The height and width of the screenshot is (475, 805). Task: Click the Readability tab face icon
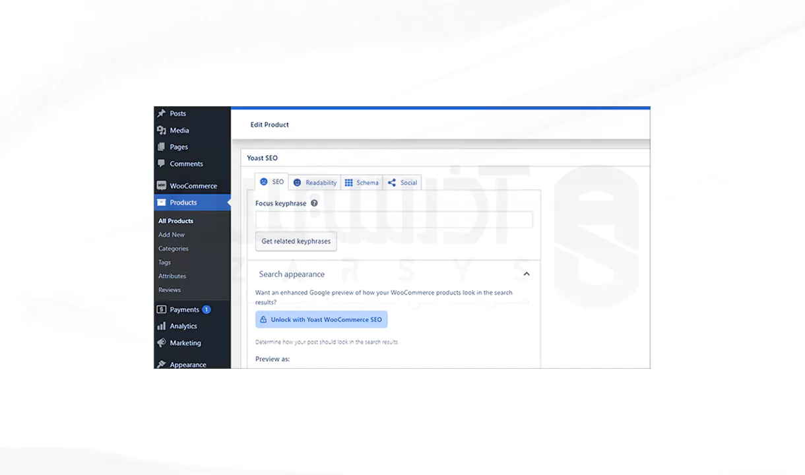[x=297, y=183]
